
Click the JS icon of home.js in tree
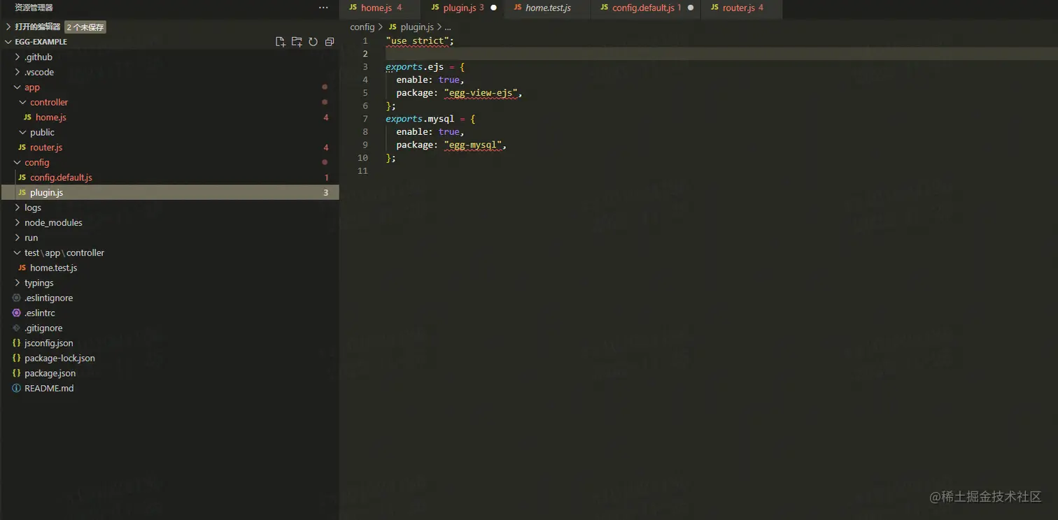[x=27, y=117]
